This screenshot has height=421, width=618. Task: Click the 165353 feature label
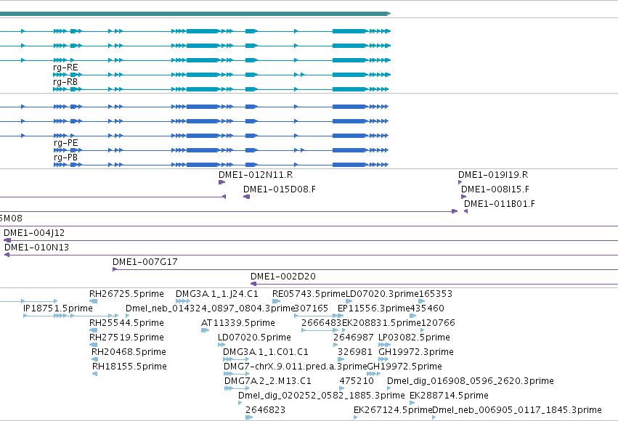click(x=436, y=294)
